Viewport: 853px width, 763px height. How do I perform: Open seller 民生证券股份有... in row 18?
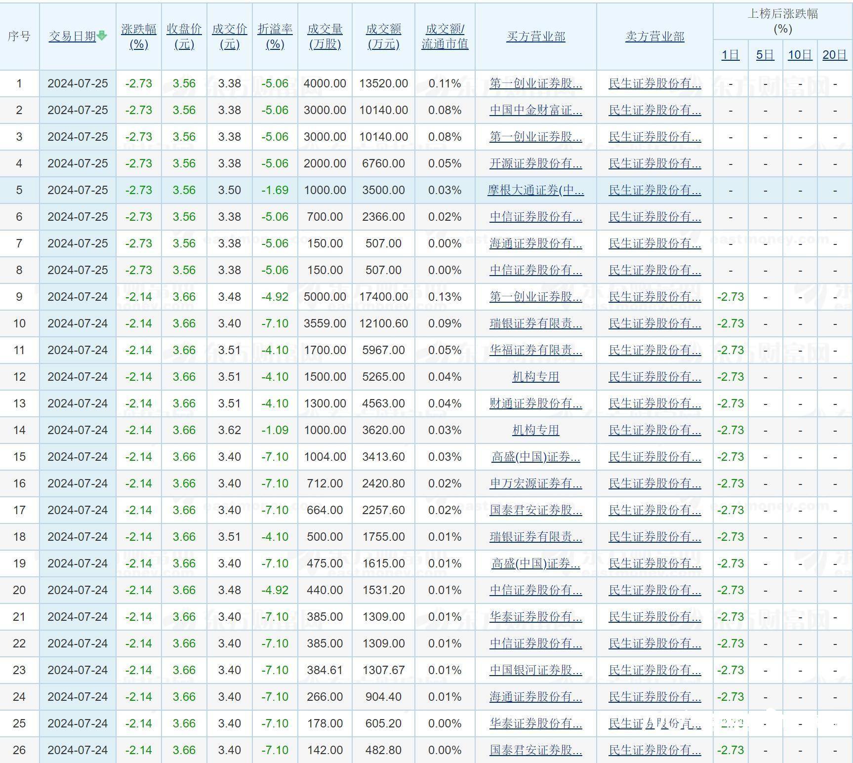coord(655,537)
